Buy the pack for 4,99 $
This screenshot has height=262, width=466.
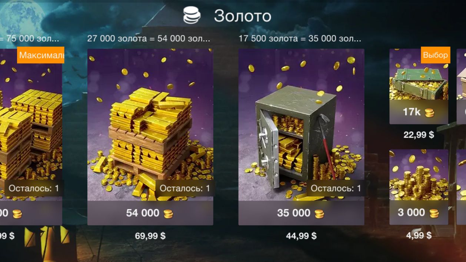(x=419, y=235)
